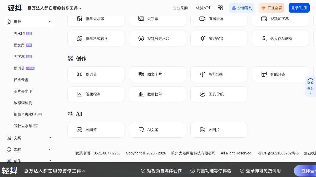
Task: Click the 推荐 sidebar section icon
Action: click(x=9, y=22)
